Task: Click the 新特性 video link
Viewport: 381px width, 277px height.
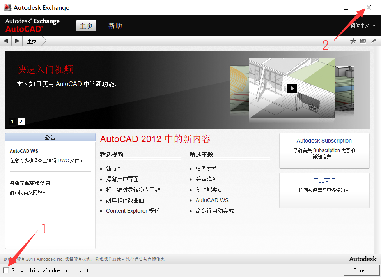Action: [x=114, y=169]
